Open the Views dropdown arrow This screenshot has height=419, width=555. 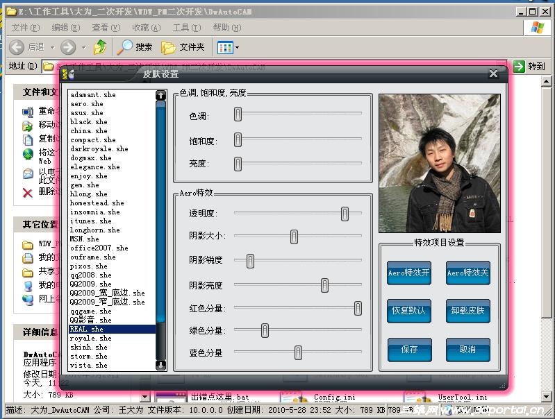pos(237,47)
